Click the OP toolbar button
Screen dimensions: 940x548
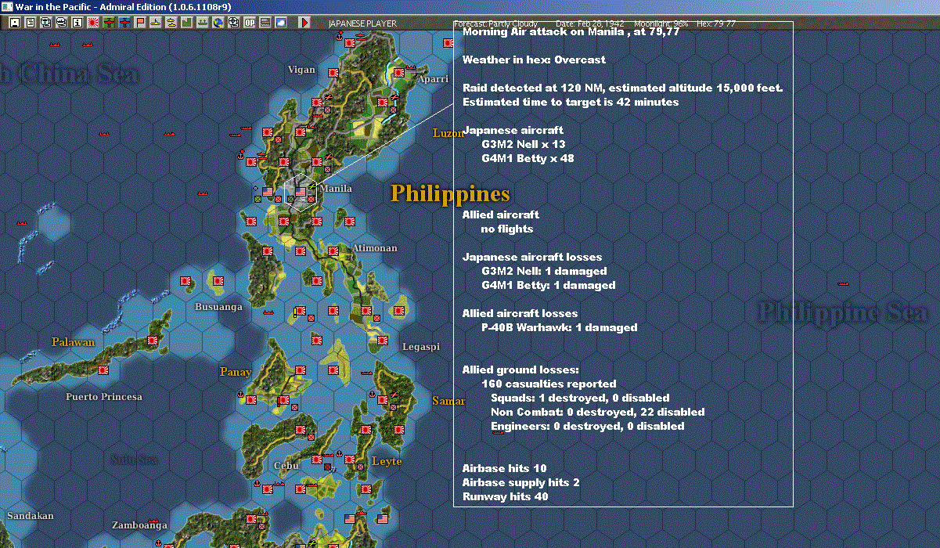click(249, 23)
